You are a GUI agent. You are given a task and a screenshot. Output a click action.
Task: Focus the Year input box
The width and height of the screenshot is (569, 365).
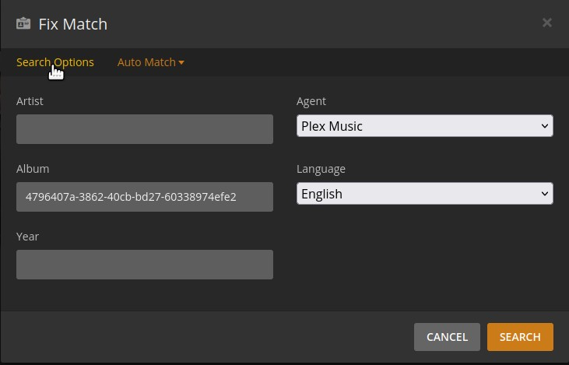[144, 265]
